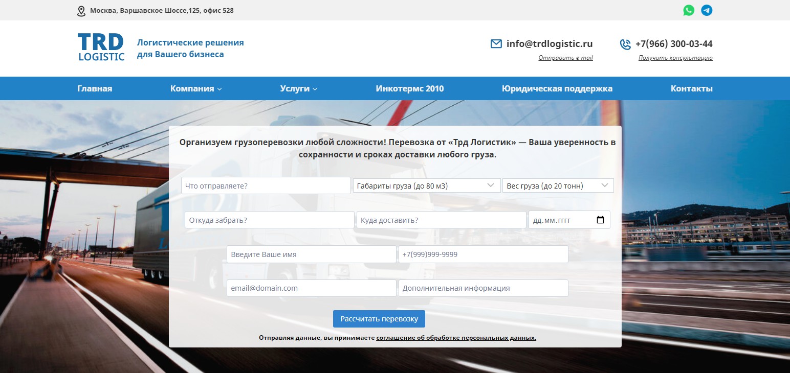Open the WhatsApp chat icon
Viewport: 790px width, 373px height.
(x=689, y=10)
